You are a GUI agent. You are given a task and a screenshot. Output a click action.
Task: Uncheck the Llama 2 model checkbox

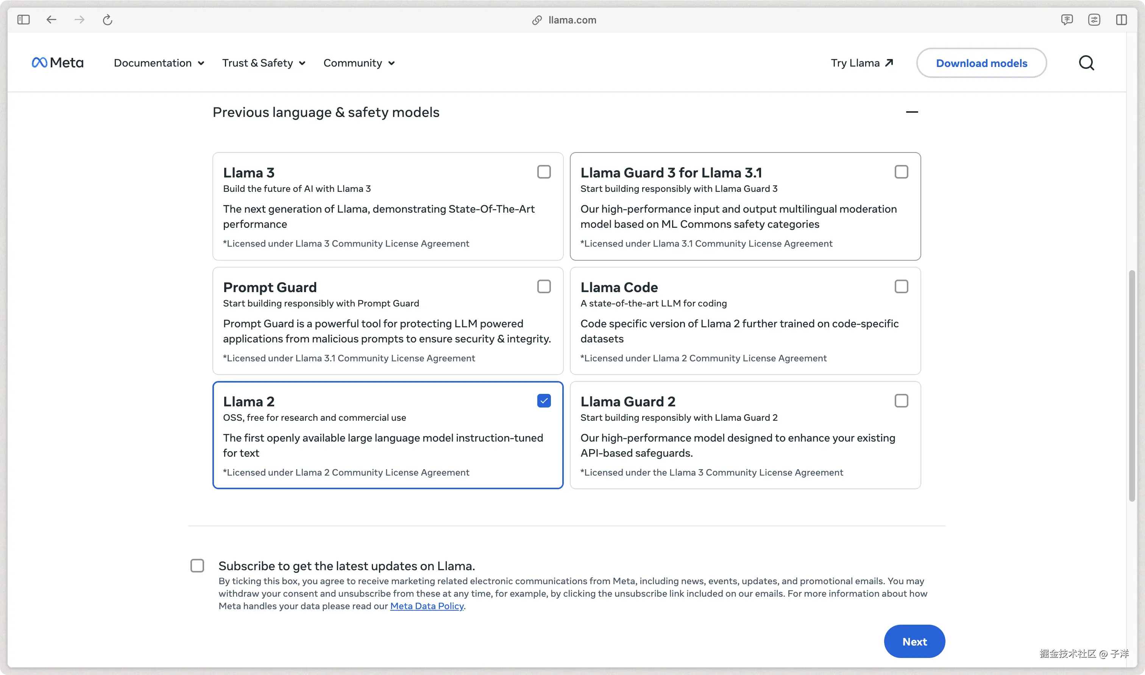[x=544, y=401]
